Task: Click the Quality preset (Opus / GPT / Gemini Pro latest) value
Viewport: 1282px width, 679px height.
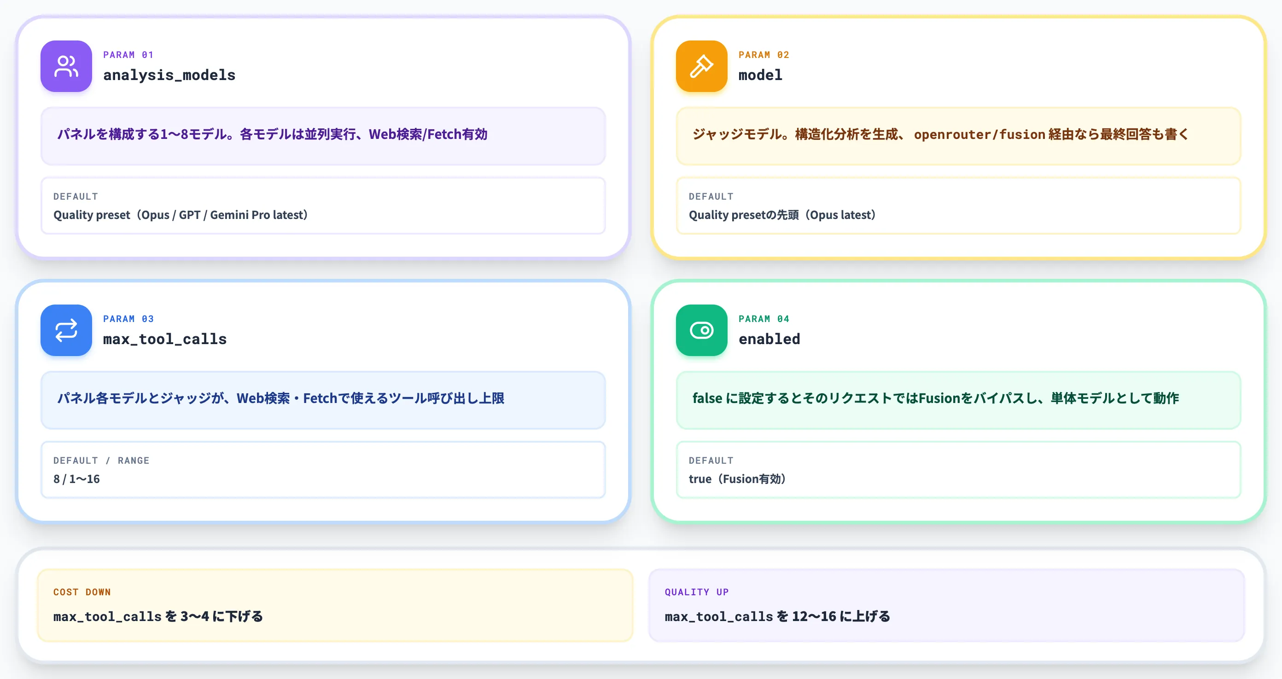Action: pos(181,215)
